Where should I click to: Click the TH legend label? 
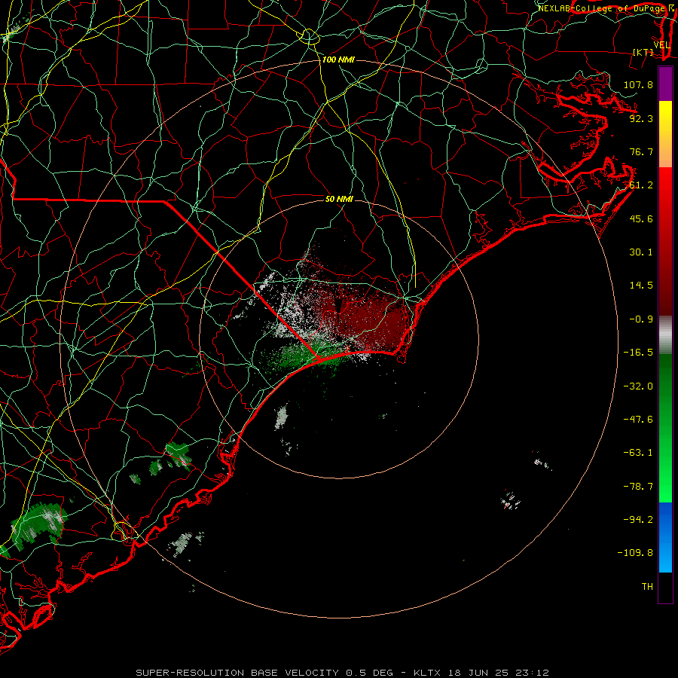coord(647,587)
